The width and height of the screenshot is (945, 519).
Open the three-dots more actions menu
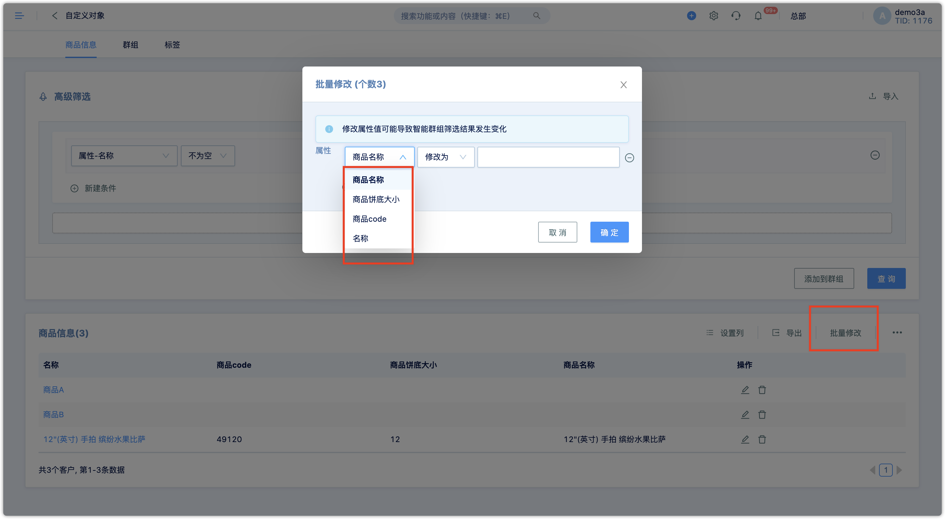[897, 333]
